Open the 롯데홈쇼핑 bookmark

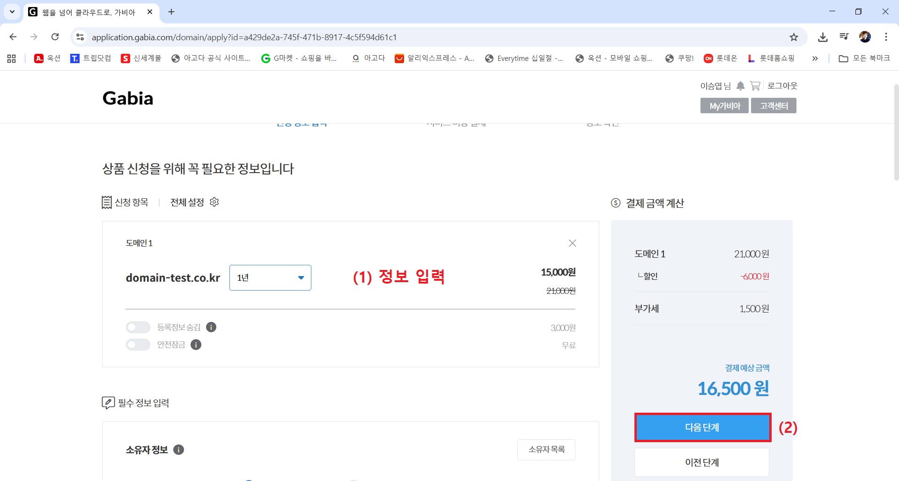(x=772, y=58)
